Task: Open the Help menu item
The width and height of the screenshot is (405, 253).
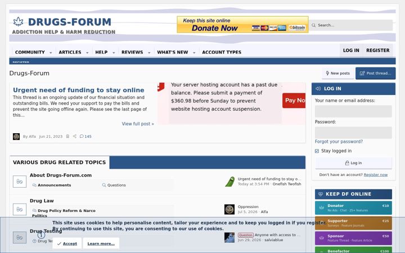Action: pos(101,52)
